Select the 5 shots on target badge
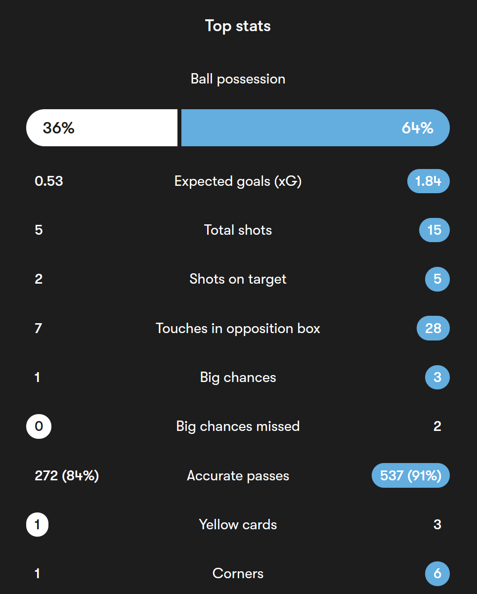 tap(437, 279)
